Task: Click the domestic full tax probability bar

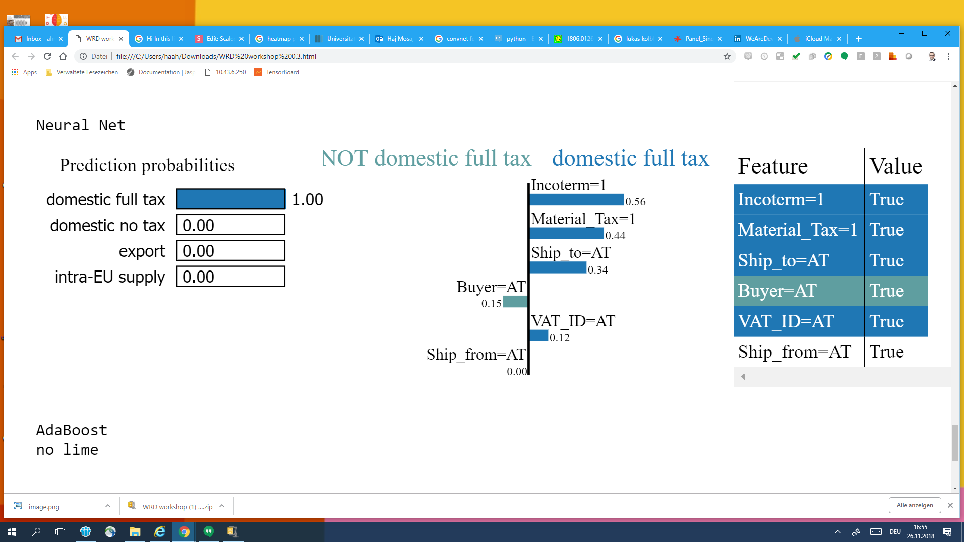Action: coord(230,199)
